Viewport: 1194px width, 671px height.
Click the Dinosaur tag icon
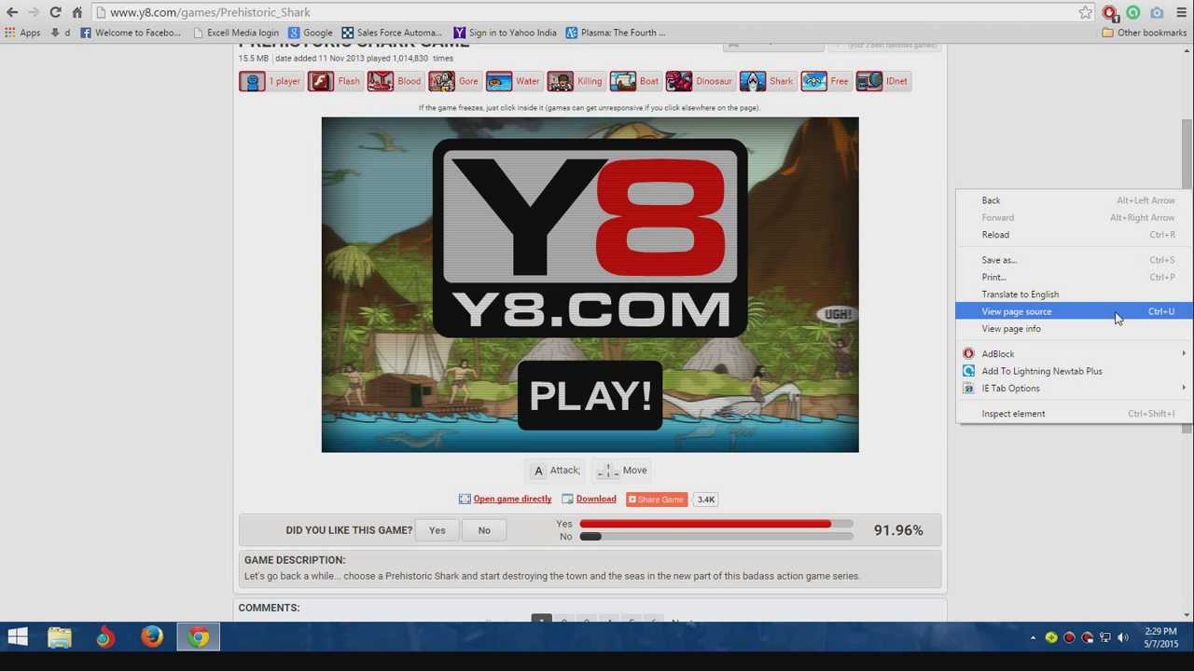click(679, 81)
